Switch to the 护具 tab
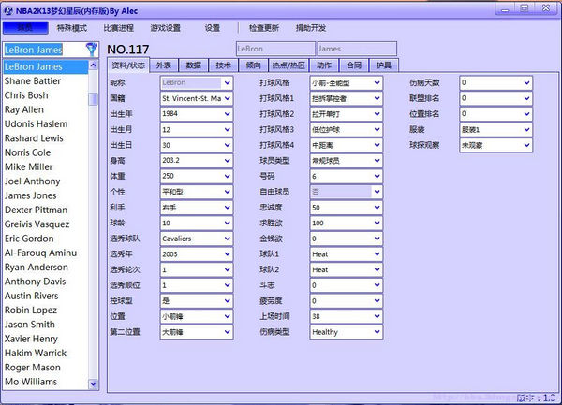This screenshot has width=562, height=405. point(383,65)
